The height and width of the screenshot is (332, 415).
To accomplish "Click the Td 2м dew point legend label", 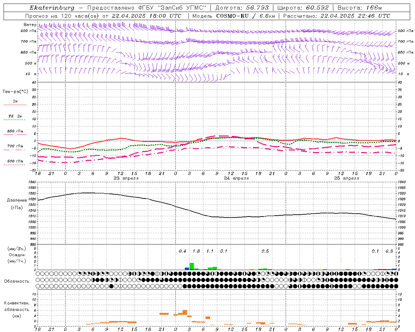I will pos(15,116).
